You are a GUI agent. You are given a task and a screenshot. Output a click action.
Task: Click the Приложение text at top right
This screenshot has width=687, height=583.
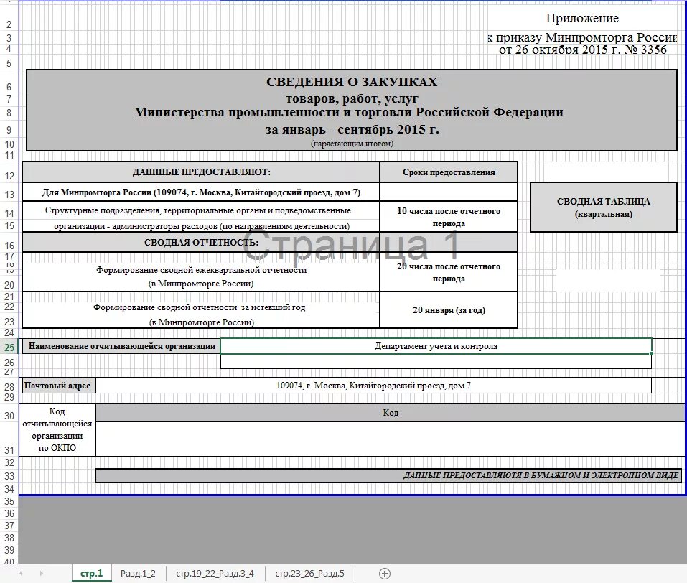click(582, 18)
